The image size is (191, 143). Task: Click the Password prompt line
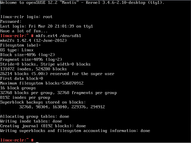[11, 21]
